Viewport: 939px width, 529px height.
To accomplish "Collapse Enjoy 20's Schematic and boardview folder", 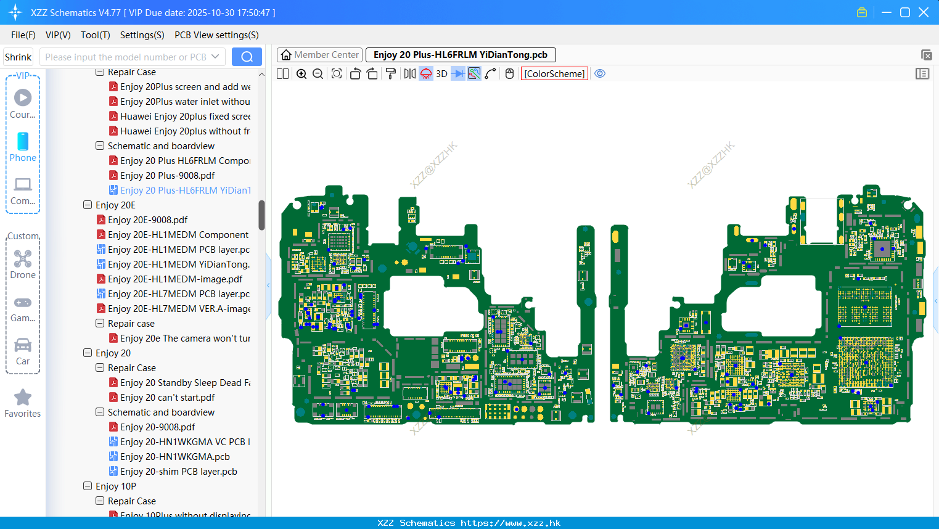I will pos(100,412).
